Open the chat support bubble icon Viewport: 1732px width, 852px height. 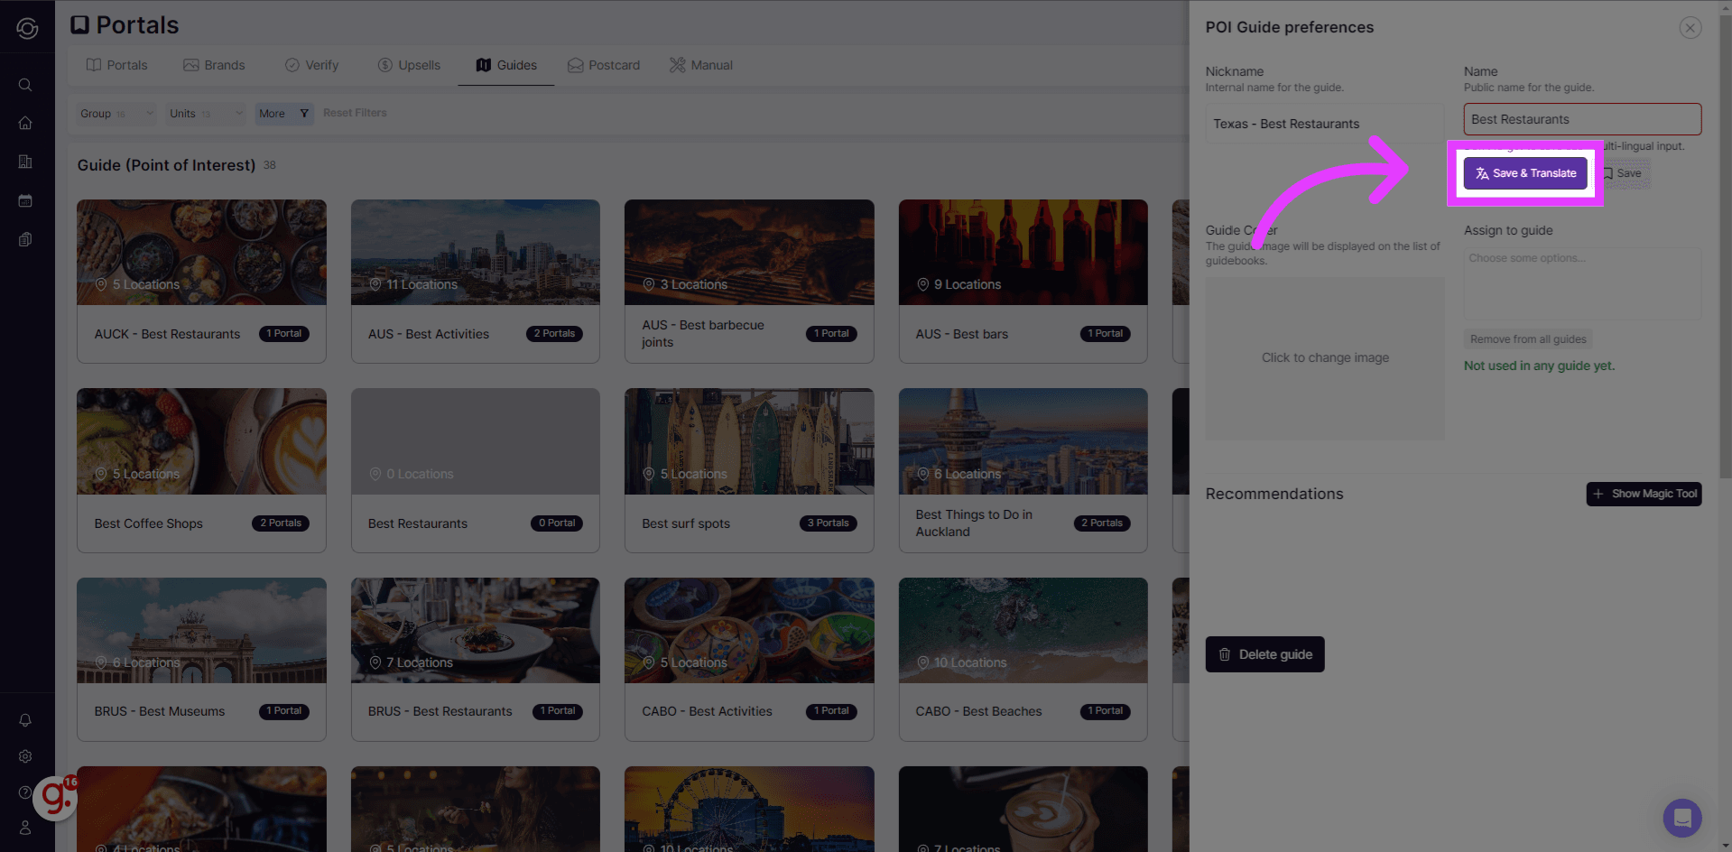[1681, 818]
